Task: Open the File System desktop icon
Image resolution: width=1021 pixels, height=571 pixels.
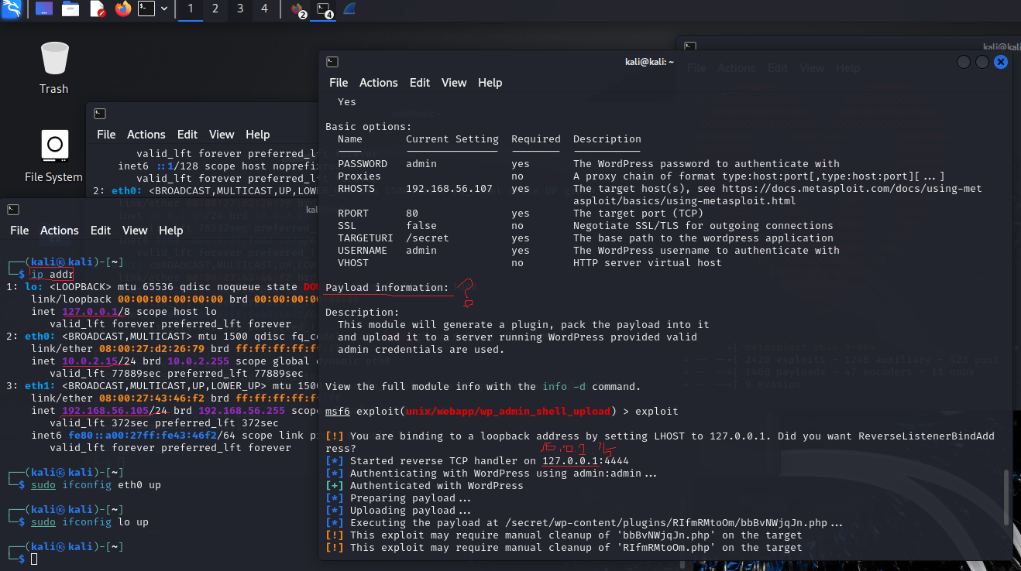Action: 53,156
